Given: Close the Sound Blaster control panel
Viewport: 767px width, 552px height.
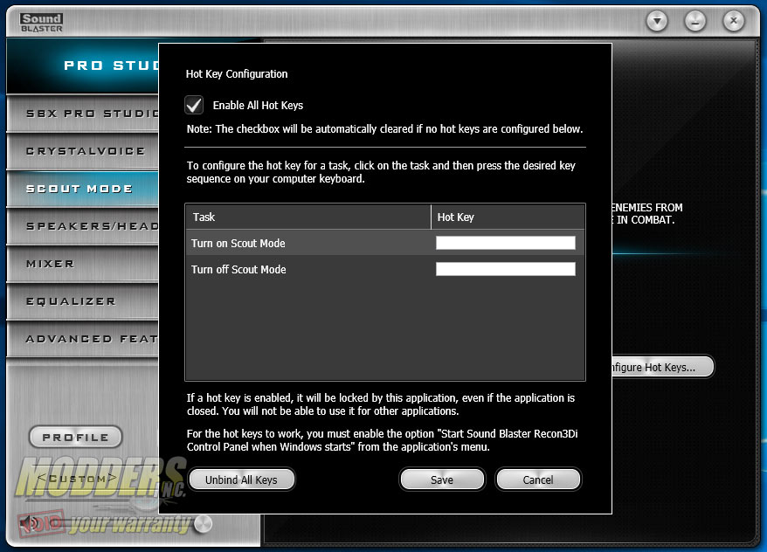Looking at the screenshot, I should point(733,21).
